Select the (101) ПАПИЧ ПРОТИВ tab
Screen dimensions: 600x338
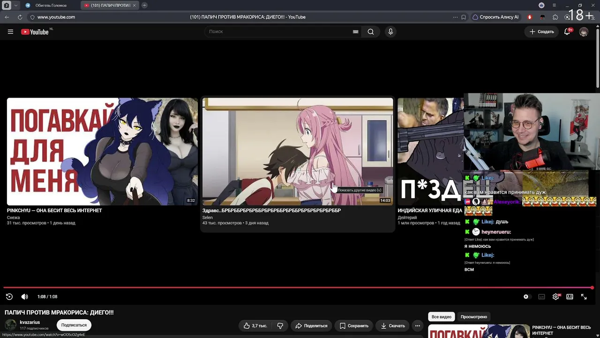point(110,5)
